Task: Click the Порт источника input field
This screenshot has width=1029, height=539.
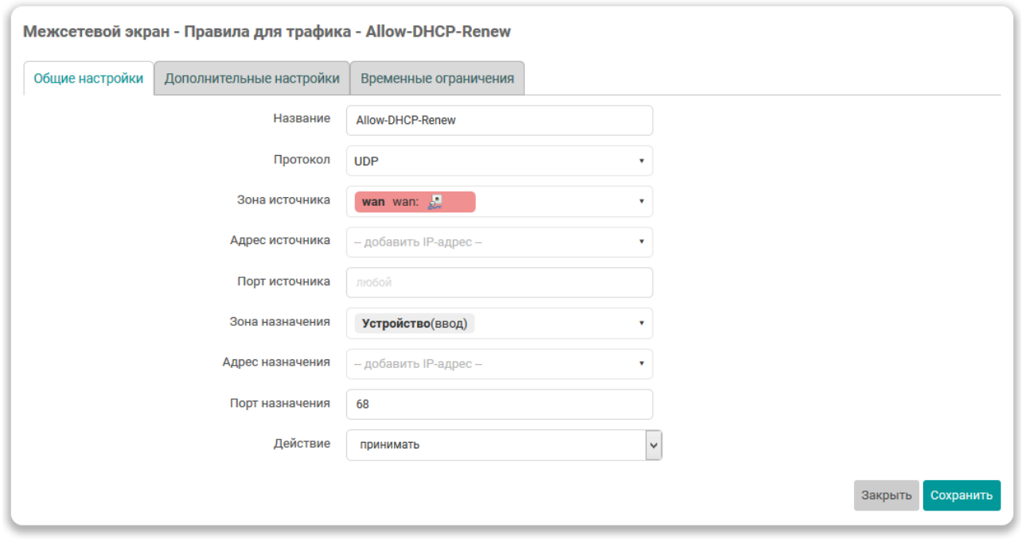Action: pyautogui.click(x=499, y=282)
